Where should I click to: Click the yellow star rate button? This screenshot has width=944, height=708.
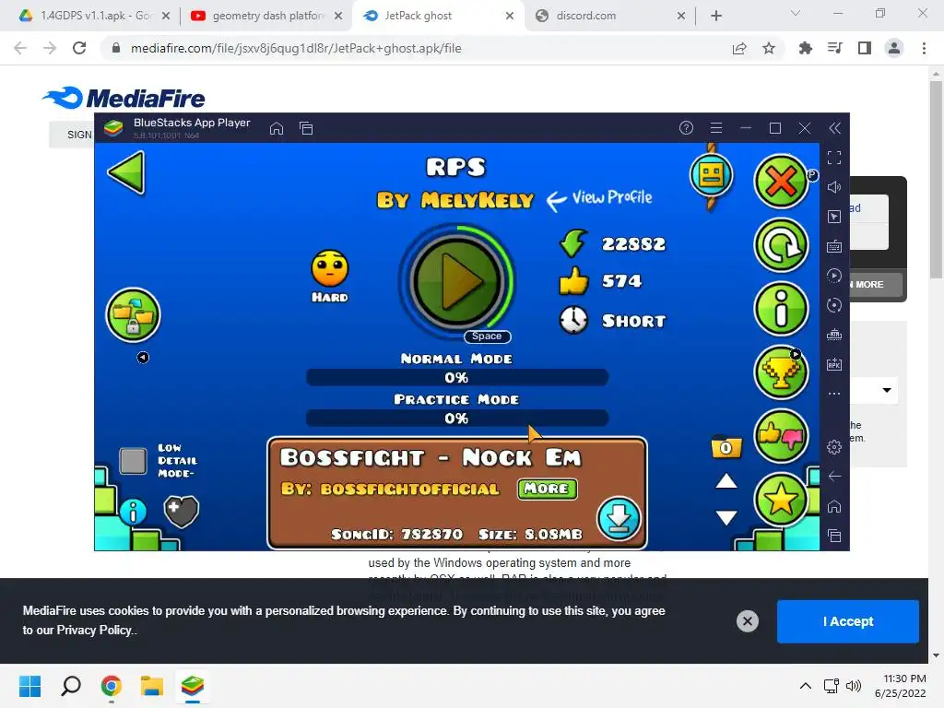(781, 500)
